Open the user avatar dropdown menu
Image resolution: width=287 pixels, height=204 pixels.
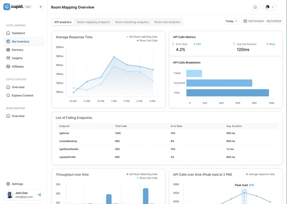pos(270,7)
